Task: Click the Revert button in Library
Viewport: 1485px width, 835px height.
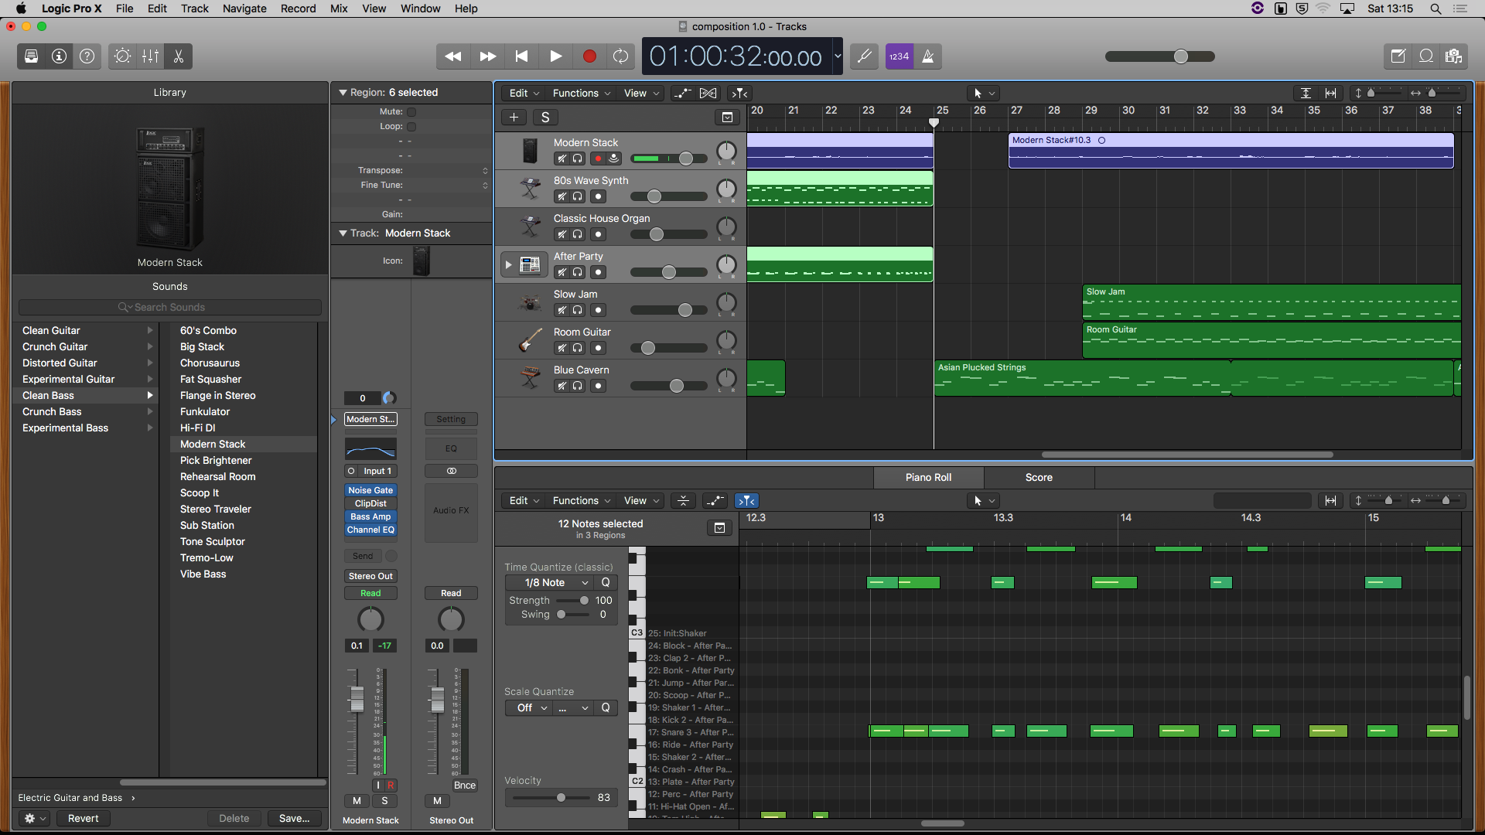Action: pyautogui.click(x=83, y=819)
